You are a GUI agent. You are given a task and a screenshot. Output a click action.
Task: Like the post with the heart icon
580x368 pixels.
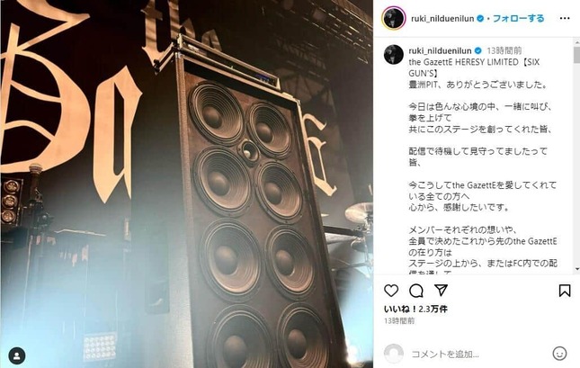click(391, 291)
